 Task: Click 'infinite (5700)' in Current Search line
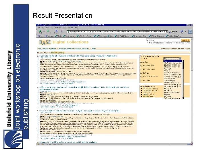(58, 53)
